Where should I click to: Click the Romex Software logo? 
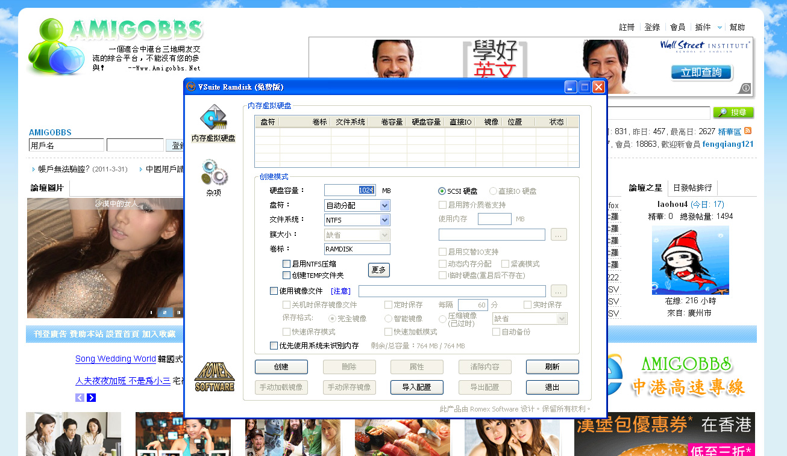pos(214,377)
